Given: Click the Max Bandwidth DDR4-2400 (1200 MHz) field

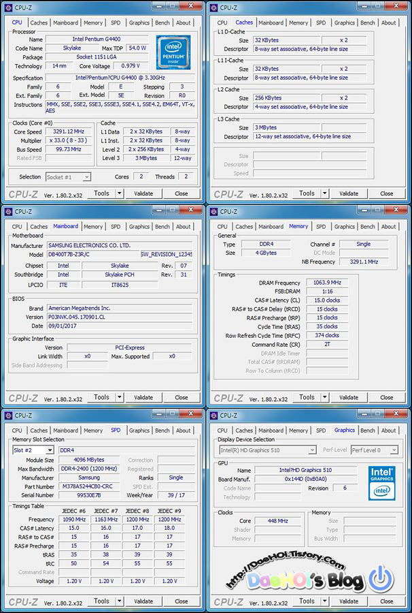Looking at the screenshot, I should click(89, 469).
